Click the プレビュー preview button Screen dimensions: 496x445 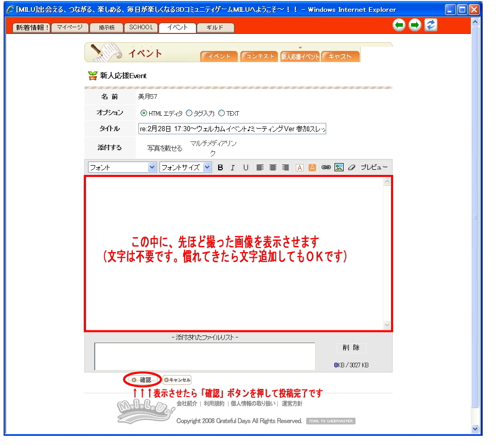[374, 167]
